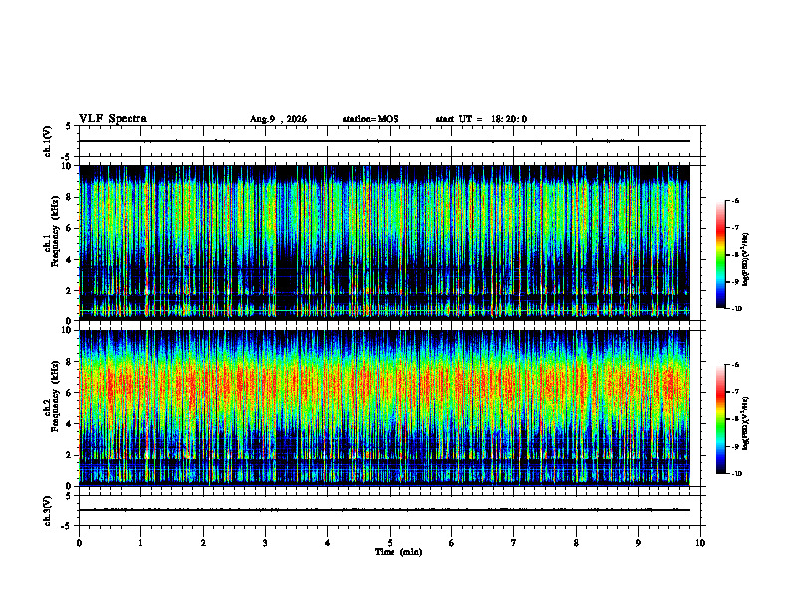789x609 pixels.
Task: Select the "start UT = 18:20: 0" text
Action: 481,119
